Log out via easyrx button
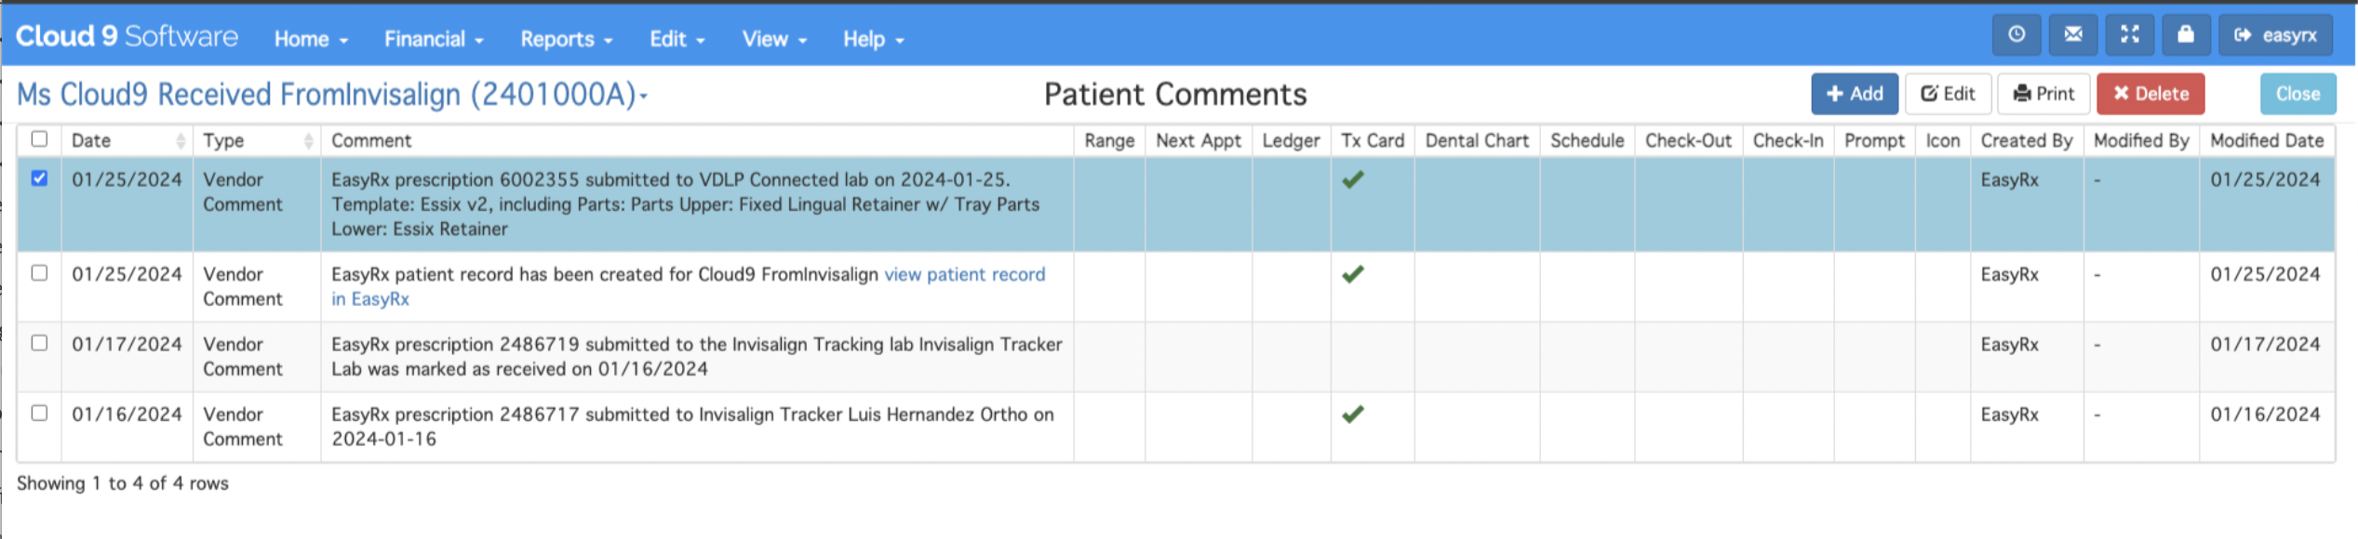 click(x=2276, y=35)
